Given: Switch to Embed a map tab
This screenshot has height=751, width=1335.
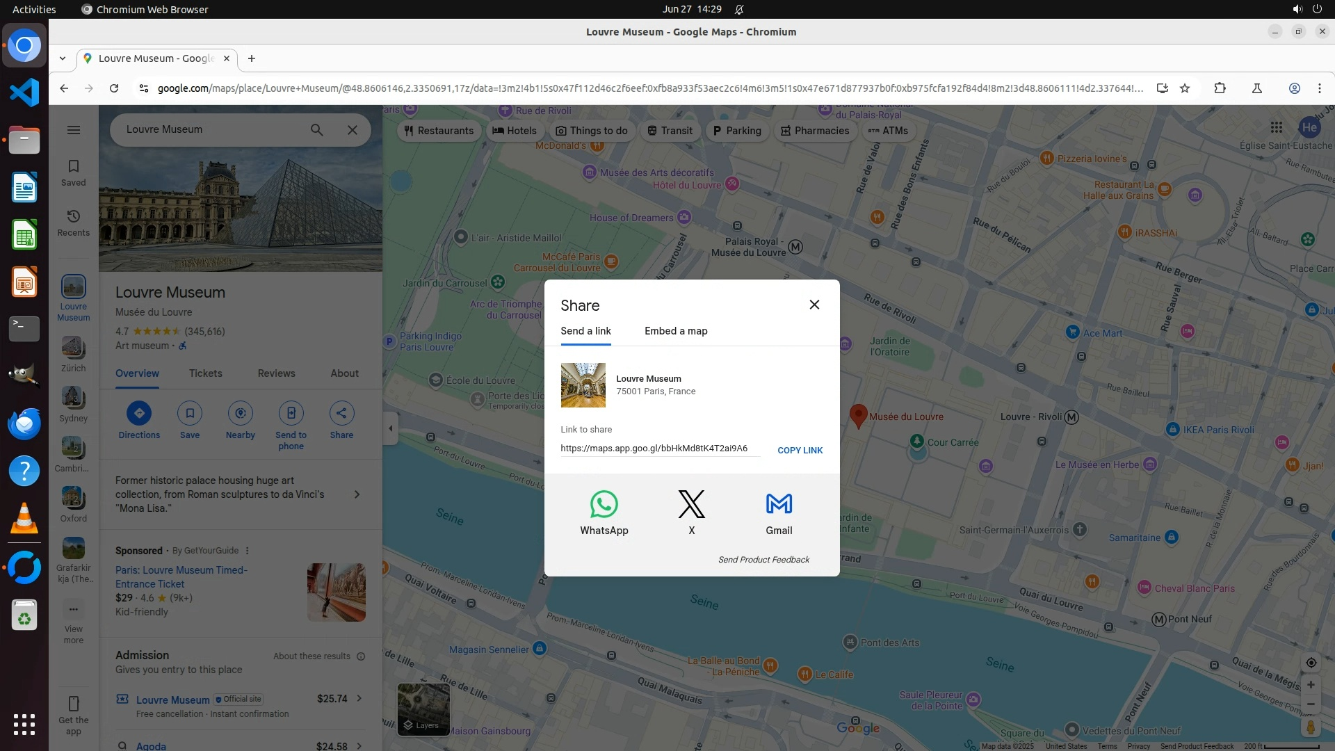Looking at the screenshot, I should tap(675, 331).
